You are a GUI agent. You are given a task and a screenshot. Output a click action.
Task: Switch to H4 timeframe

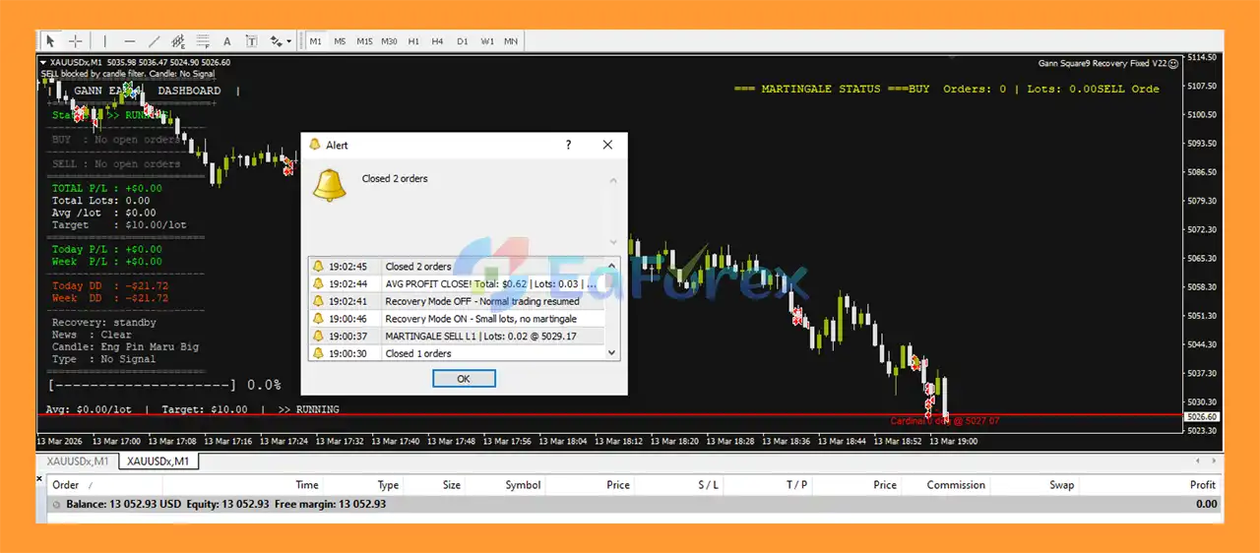coord(438,41)
